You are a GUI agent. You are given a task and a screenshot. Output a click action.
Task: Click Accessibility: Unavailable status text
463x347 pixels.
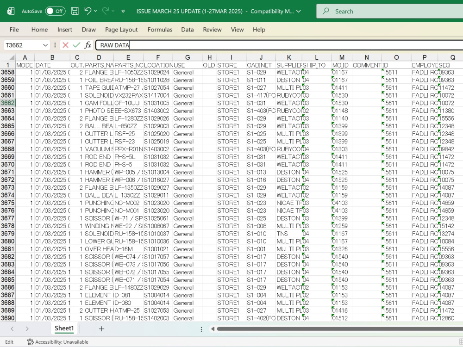[x=62, y=342]
